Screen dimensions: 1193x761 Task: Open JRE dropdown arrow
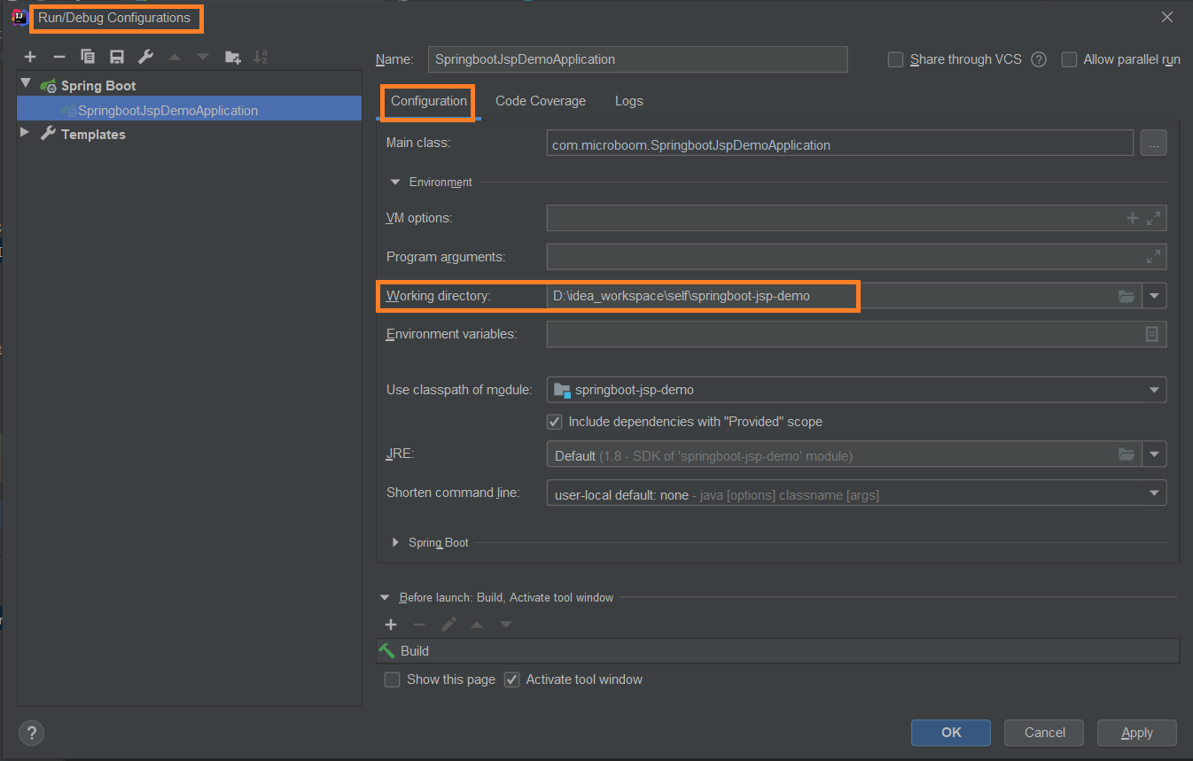[x=1154, y=455]
